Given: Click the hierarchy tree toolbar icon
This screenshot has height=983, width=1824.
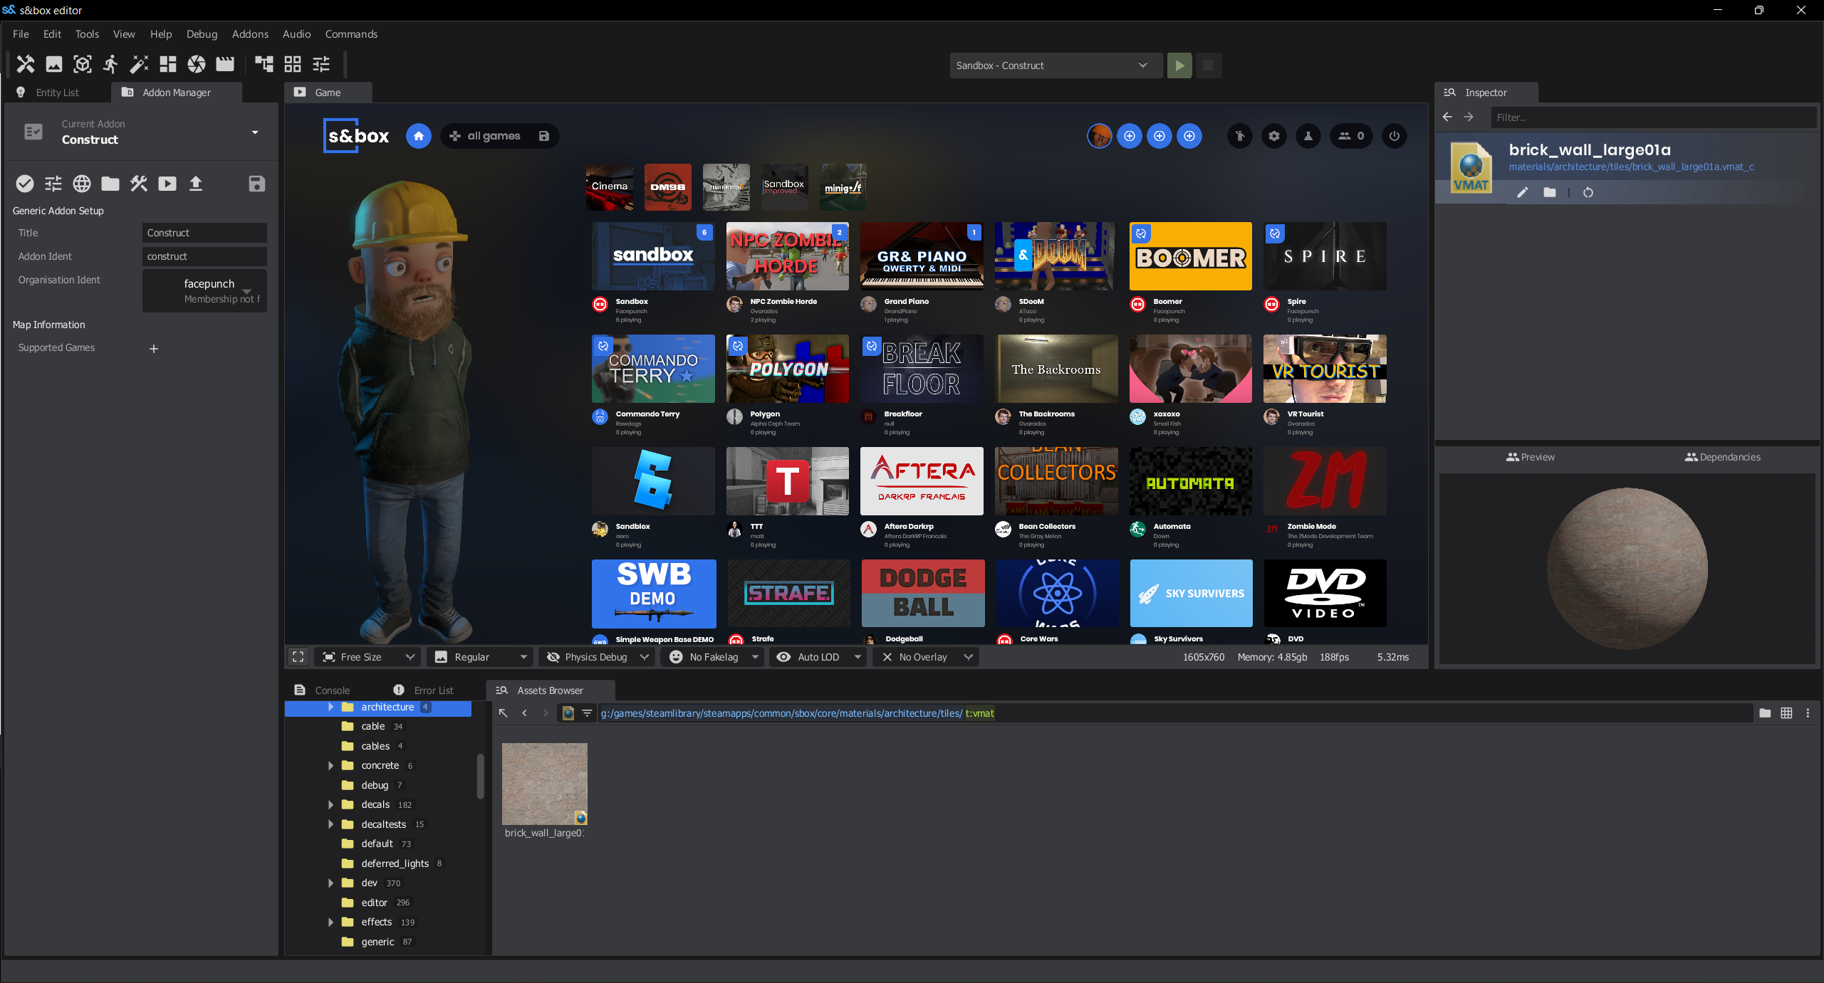Looking at the screenshot, I should pos(264,64).
